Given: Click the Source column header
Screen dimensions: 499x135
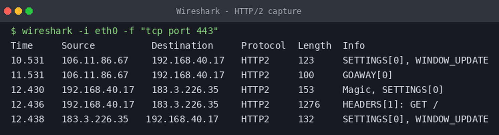Looking at the screenshot, I should 78,45.
